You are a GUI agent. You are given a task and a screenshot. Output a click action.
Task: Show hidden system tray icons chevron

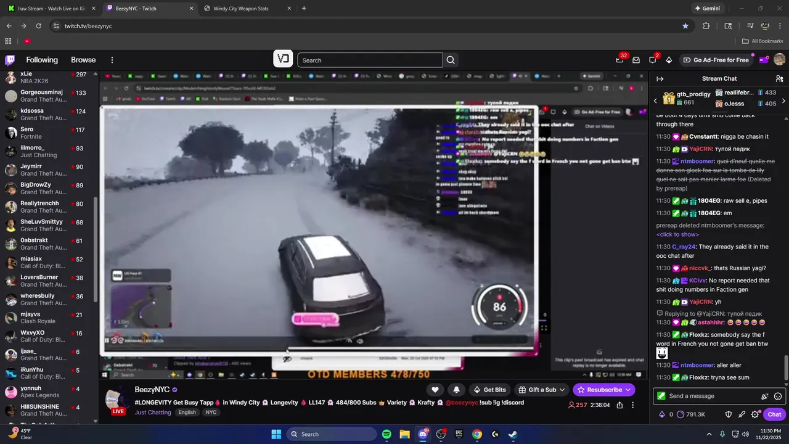pyautogui.click(x=709, y=434)
